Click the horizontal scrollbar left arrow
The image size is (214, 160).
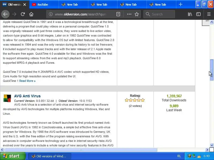pyautogui.click(x=2, y=150)
